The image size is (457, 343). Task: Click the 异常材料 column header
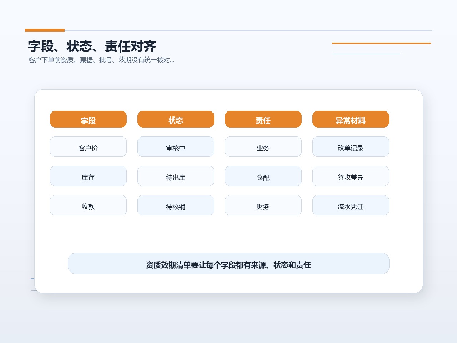tap(351, 119)
